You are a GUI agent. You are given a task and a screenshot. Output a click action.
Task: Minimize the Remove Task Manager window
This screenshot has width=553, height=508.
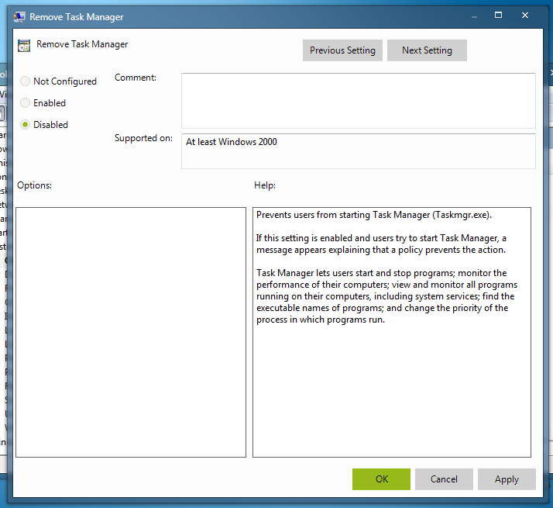[474, 16]
